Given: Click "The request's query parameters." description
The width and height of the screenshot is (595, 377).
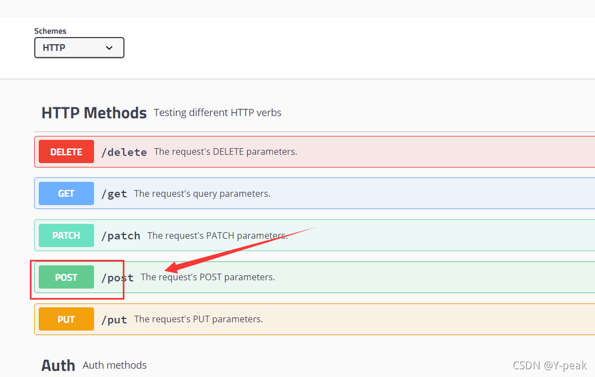Looking at the screenshot, I should 202,193.
